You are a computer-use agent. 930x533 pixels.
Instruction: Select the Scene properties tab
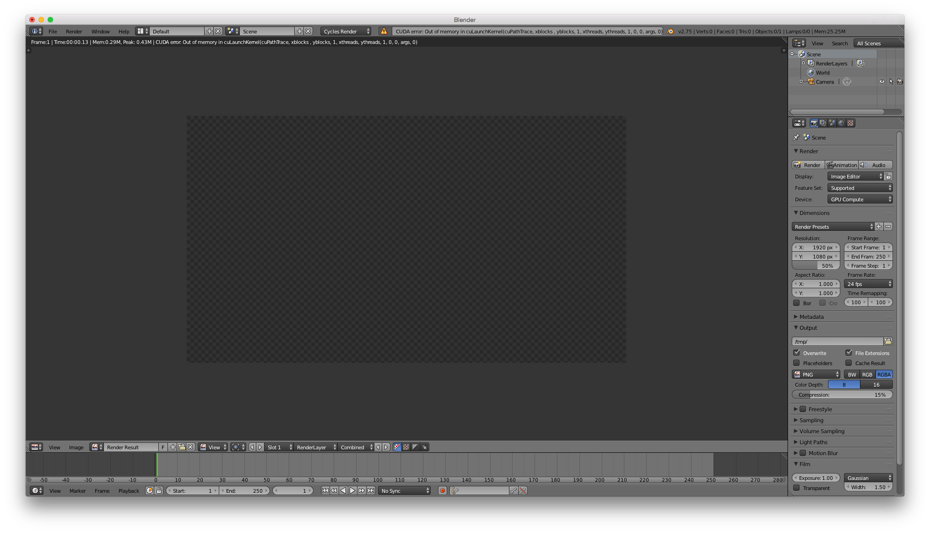(833, 123)
